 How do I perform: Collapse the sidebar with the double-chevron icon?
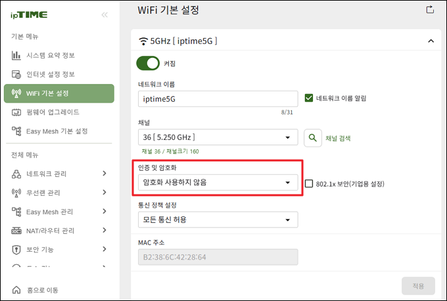[105, 15]
